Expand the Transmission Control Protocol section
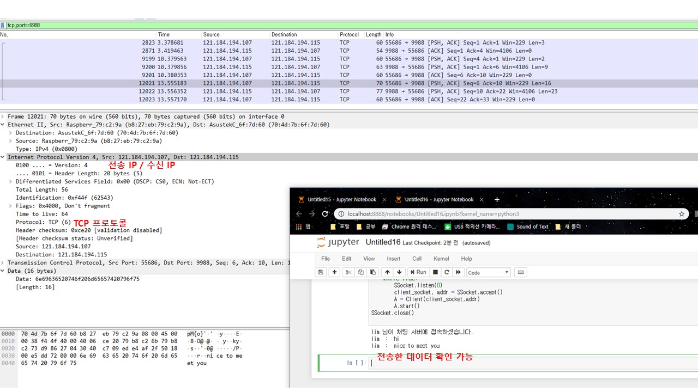This screenshot has width=698, height=392. tap(3, 263)
